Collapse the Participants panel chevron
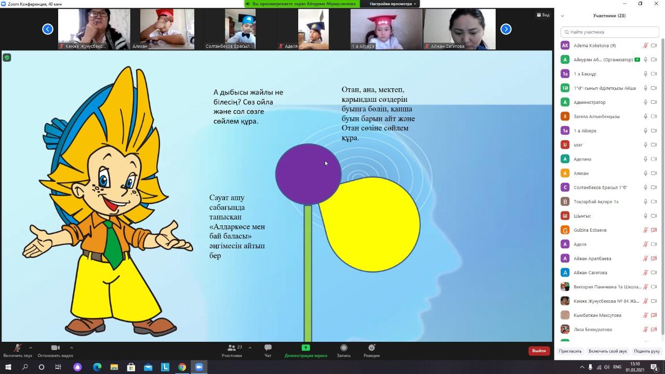The image size is (665, 374). (562, 16)
